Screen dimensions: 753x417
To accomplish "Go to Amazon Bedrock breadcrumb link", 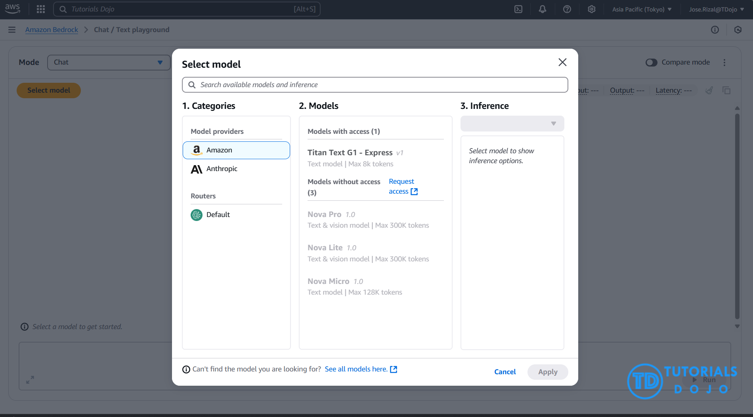I will (x=52, y=30).
